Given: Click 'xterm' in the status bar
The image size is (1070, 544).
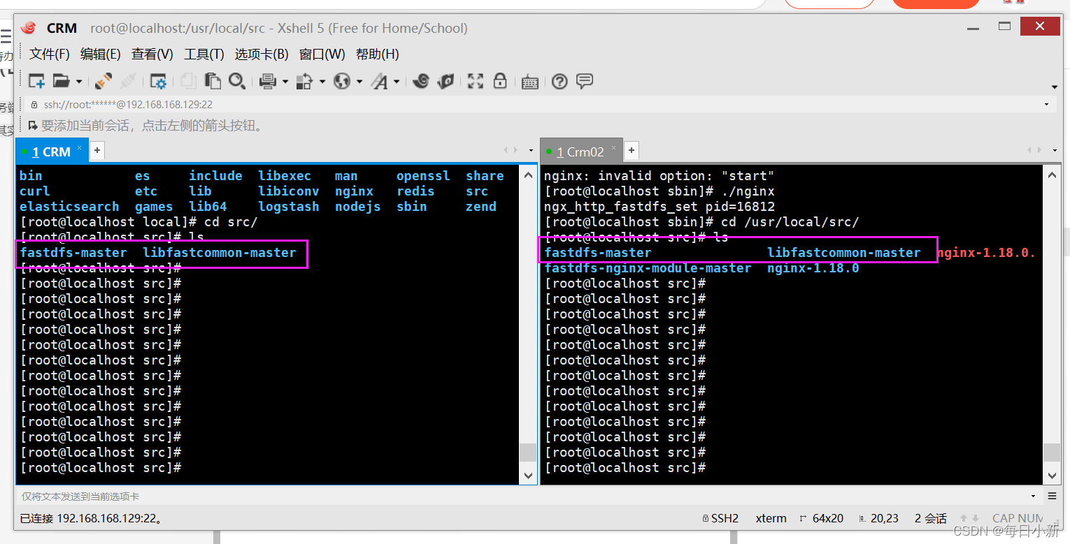Looking at the screenshot, I should tap(771, 518).
